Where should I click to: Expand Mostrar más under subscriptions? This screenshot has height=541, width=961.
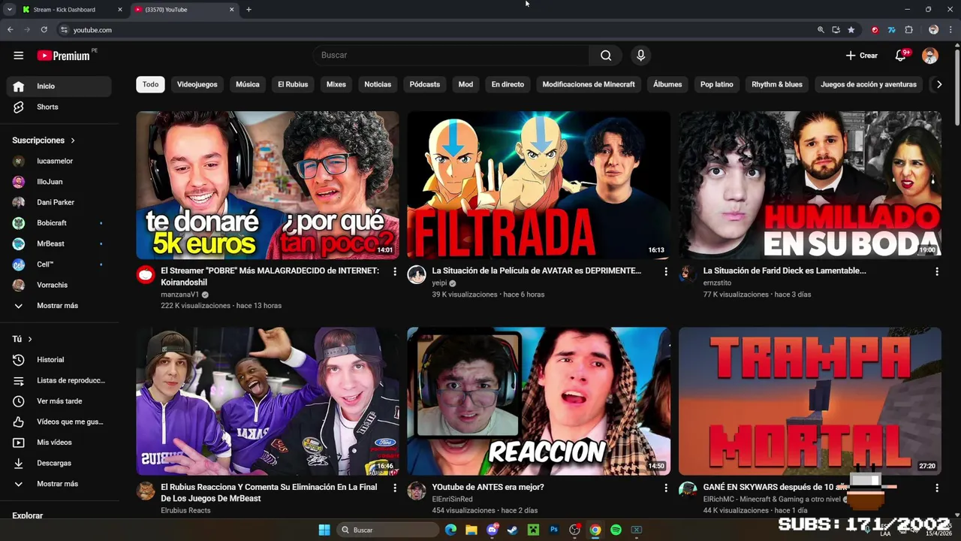(59, 306)
